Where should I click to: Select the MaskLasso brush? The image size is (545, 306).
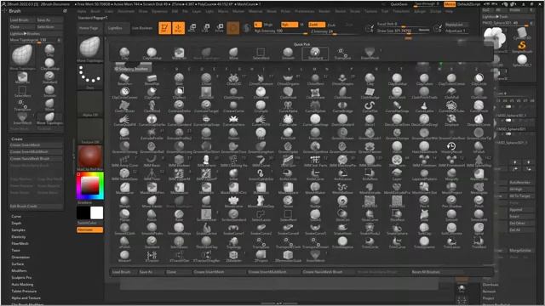pyautogui.click(x=179, y=188)
